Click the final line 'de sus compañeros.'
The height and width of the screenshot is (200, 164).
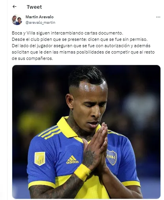pos(32,58)
